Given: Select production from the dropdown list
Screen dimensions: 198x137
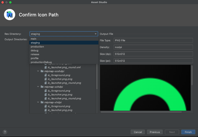Looking at the screenshot, I should tap(64, 47).
